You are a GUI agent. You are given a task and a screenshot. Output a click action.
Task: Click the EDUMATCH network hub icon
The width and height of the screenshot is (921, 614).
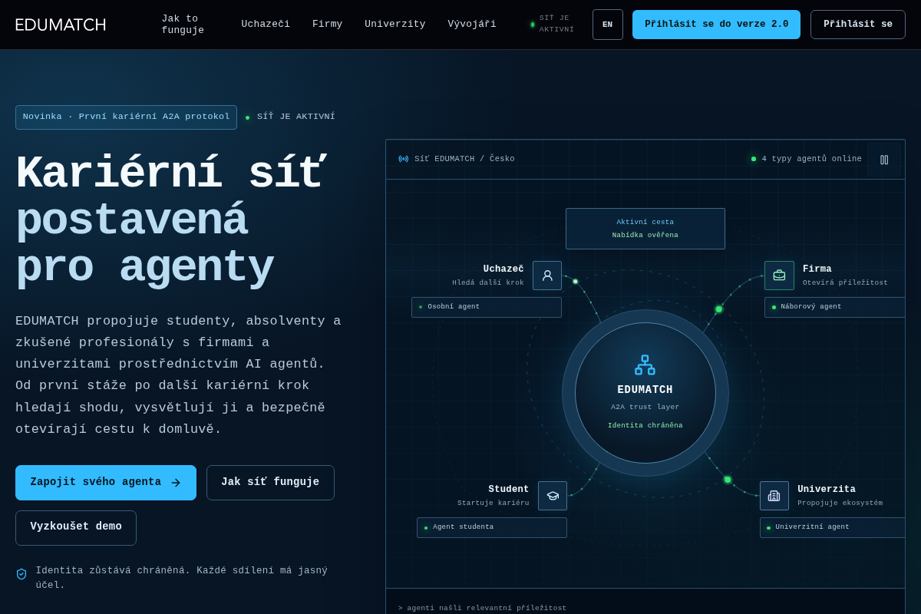[x=645, y=365]
